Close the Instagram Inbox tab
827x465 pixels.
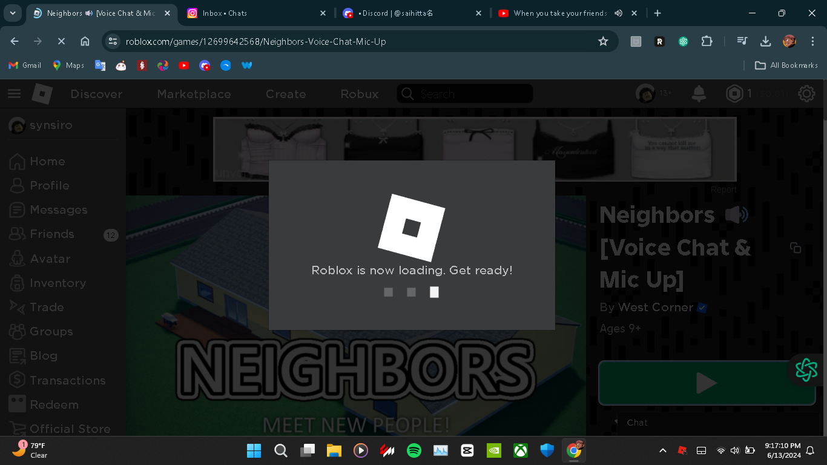[323, 13]
